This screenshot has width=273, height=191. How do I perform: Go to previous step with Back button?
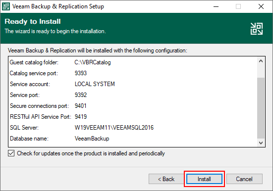(x=166, y=179)
